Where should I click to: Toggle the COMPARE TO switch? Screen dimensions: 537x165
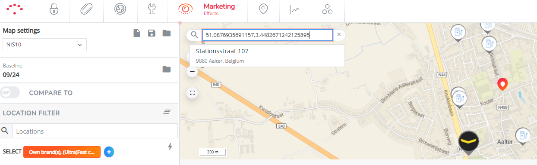click(x=10, y=93)
